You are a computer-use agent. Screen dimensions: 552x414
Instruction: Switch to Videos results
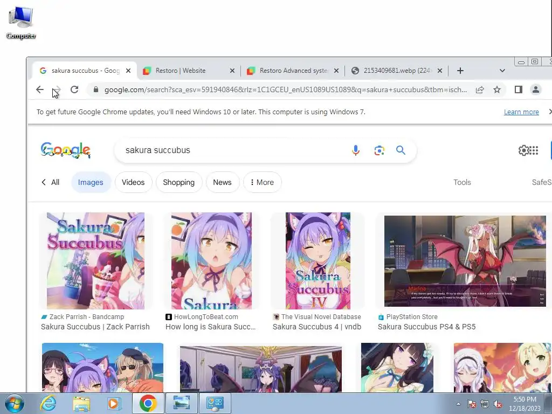(133, 182)
